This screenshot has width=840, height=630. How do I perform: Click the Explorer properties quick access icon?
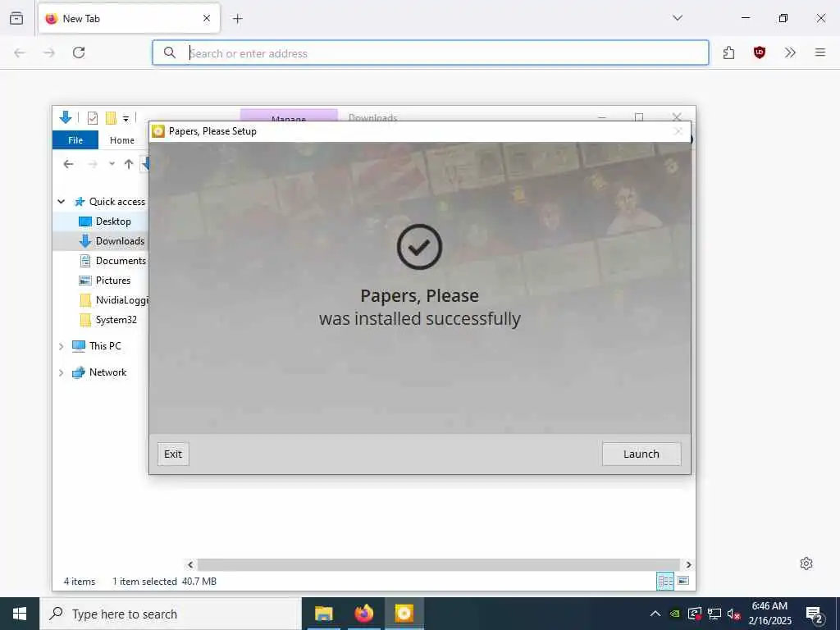click(92, 118)
